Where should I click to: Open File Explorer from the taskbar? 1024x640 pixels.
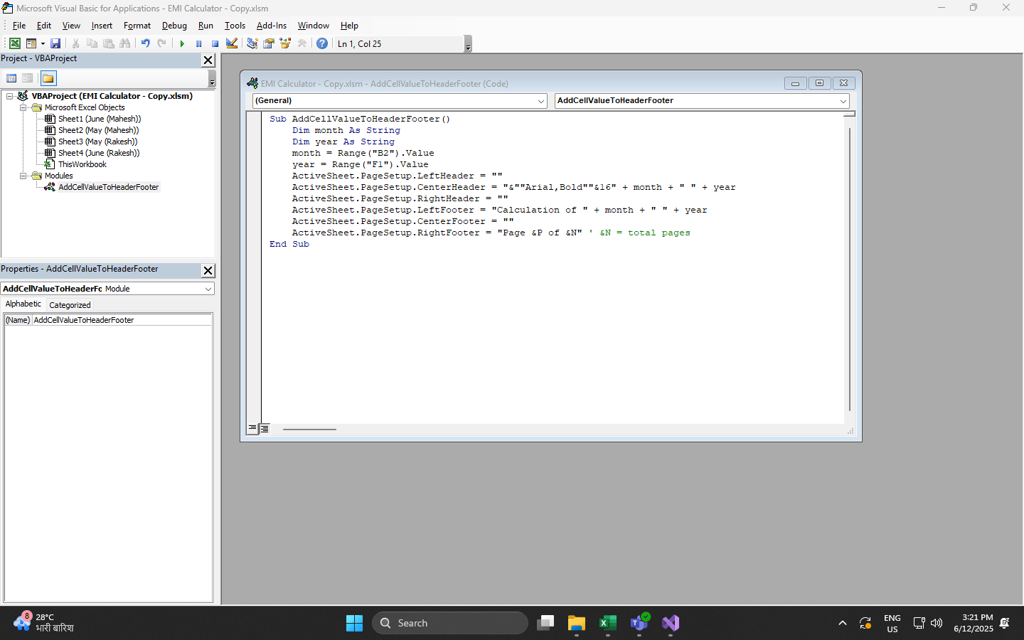coord(576,623)
